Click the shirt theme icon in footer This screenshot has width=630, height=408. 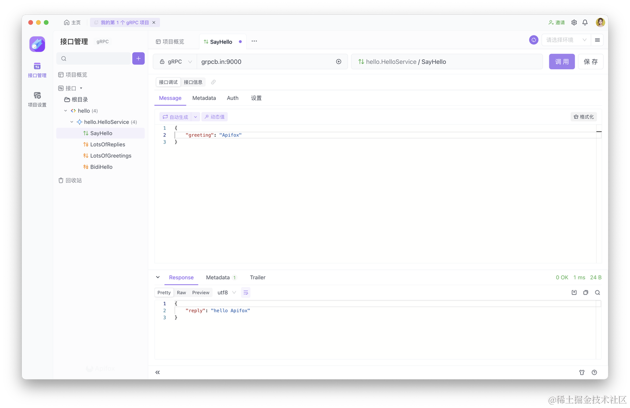582,373
